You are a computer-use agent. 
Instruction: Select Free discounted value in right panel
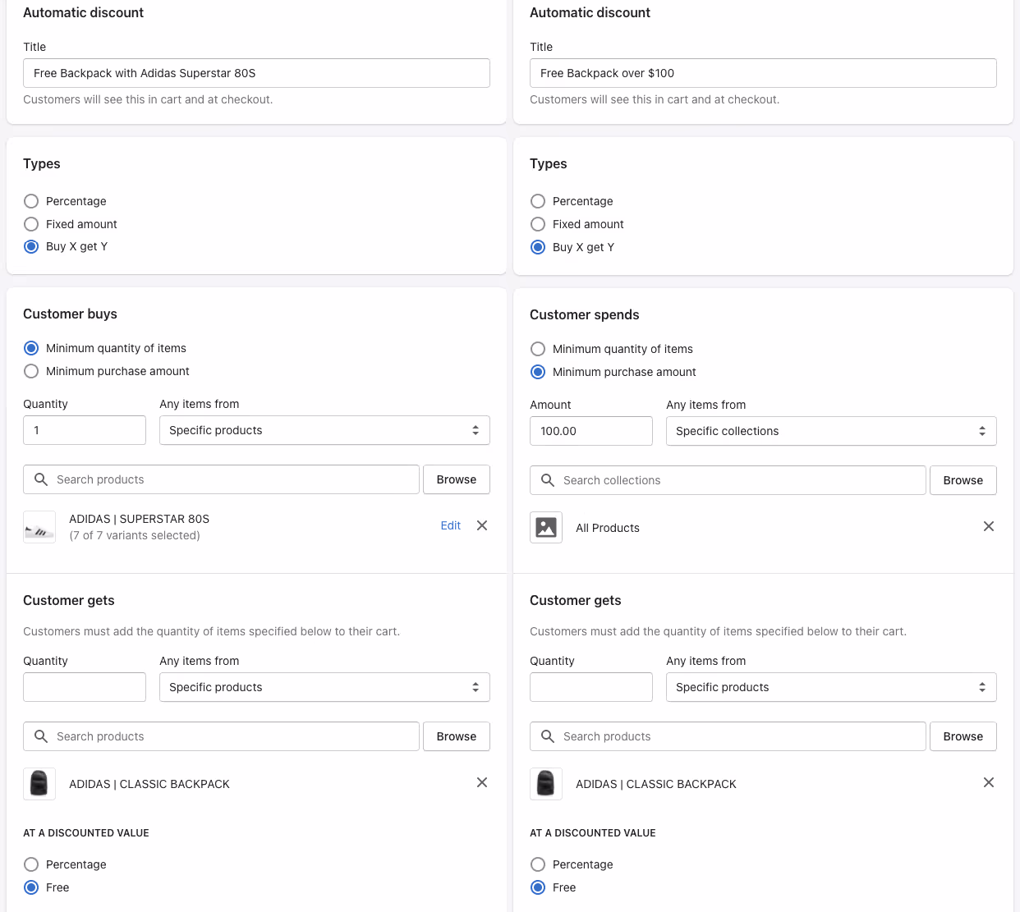[538, 887]
